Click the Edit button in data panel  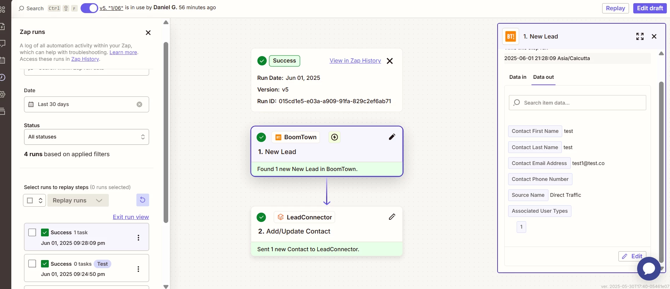point(632,256)
